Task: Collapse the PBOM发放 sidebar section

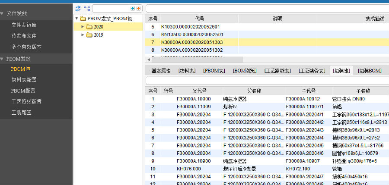Action: (3, 58)
